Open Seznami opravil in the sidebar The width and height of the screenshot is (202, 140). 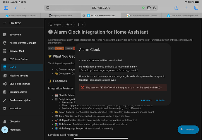click(x=22, y=92)
